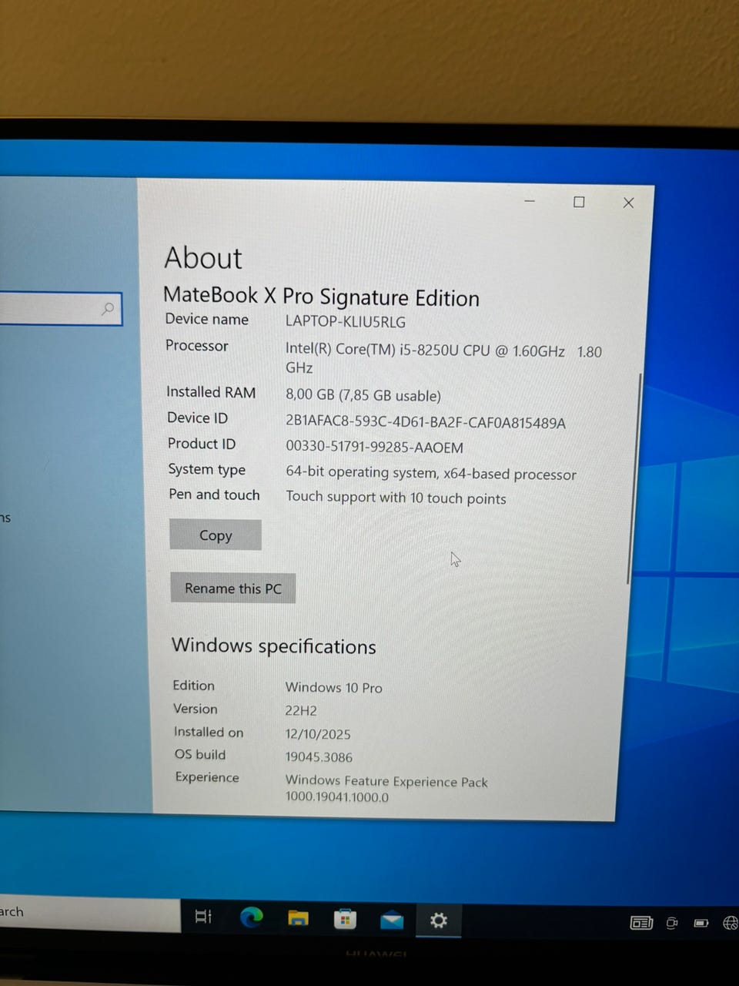This screenshot has width=739, height=986.
Task: Open News and interests in the tray
Action: click(641, 922)
